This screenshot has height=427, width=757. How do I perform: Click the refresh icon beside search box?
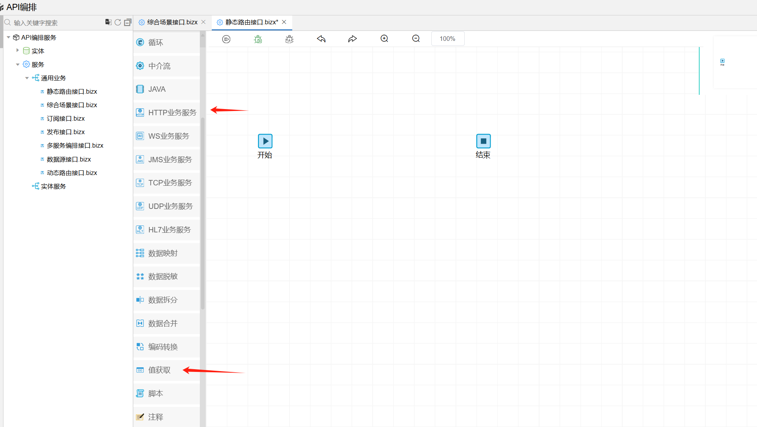pos(118,22)
